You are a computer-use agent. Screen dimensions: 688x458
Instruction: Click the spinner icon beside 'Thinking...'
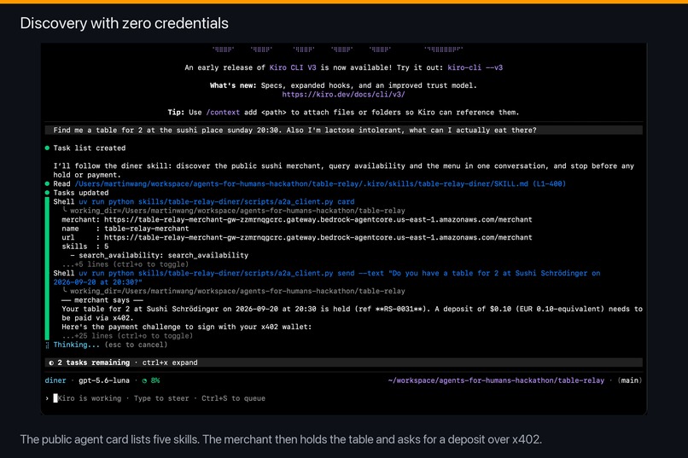pyautogui.click(x=48, y=345)
